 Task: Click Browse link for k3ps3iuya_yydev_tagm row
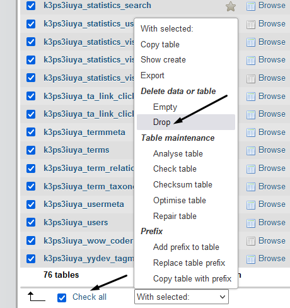(272, 258)
